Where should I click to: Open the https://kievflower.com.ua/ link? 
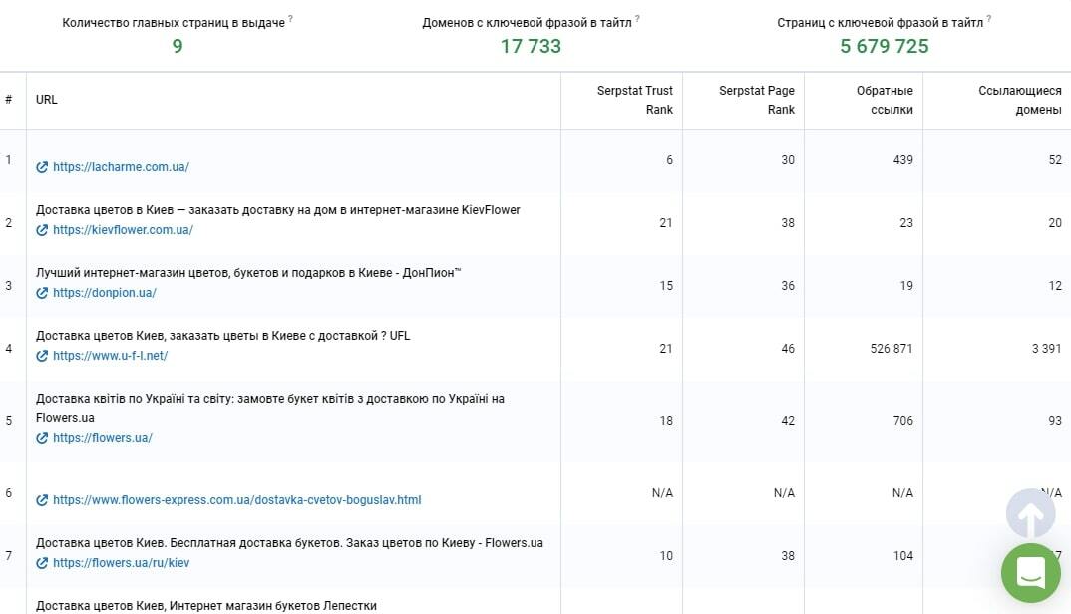[123, 230]
